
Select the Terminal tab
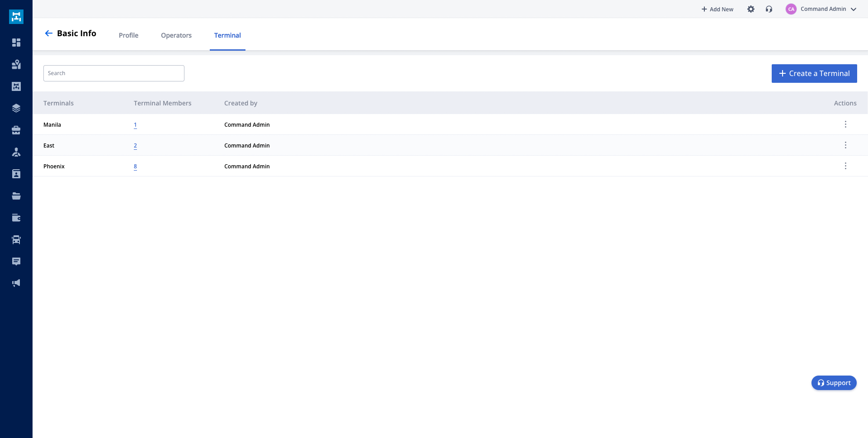point(227,35)
